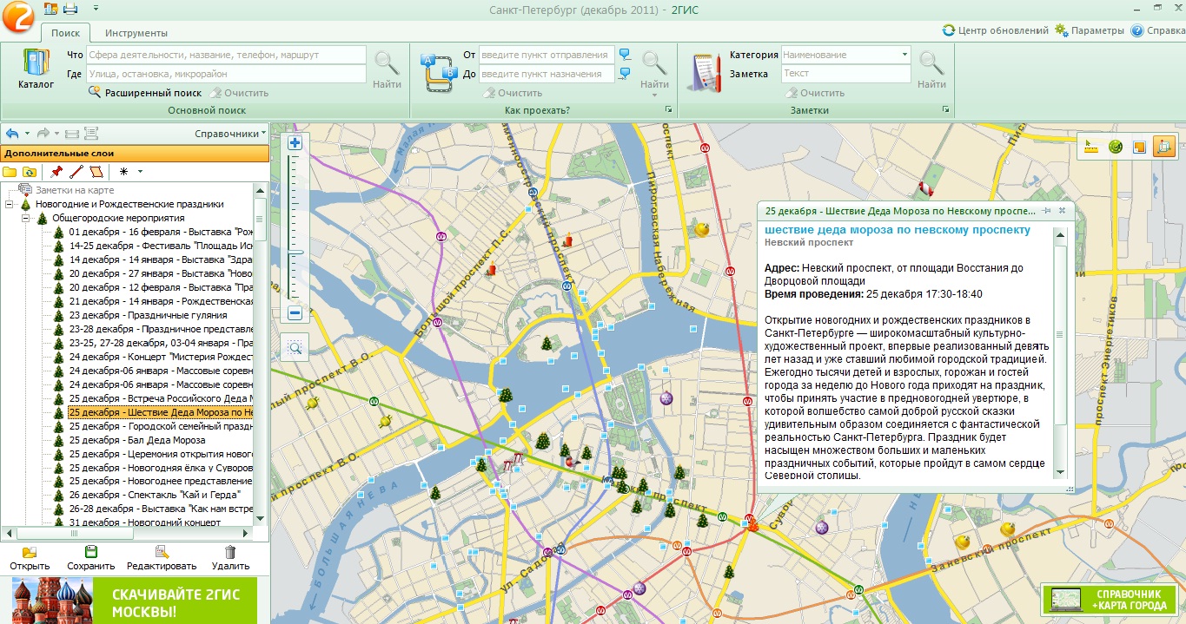Select the red pushpin marker tool
The width and height of the screenshot is (1186, 624).
coord(57,172)
